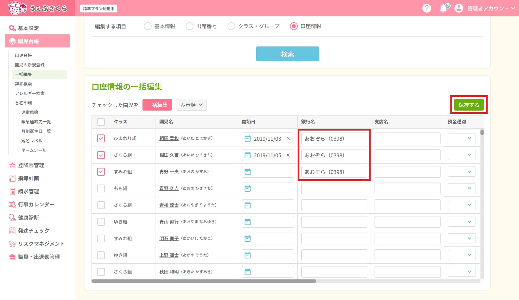Click the table's horizontal scrollbar
The width and height of the screenshot is (519, 300).
pyautogui.click(x=204, y=281)
